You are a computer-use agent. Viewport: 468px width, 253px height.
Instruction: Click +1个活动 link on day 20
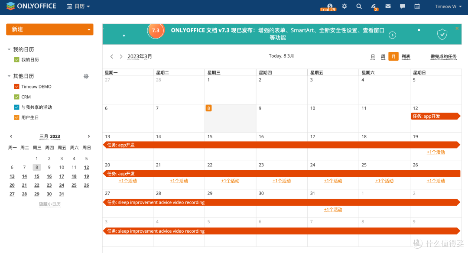tap(128, 181)
